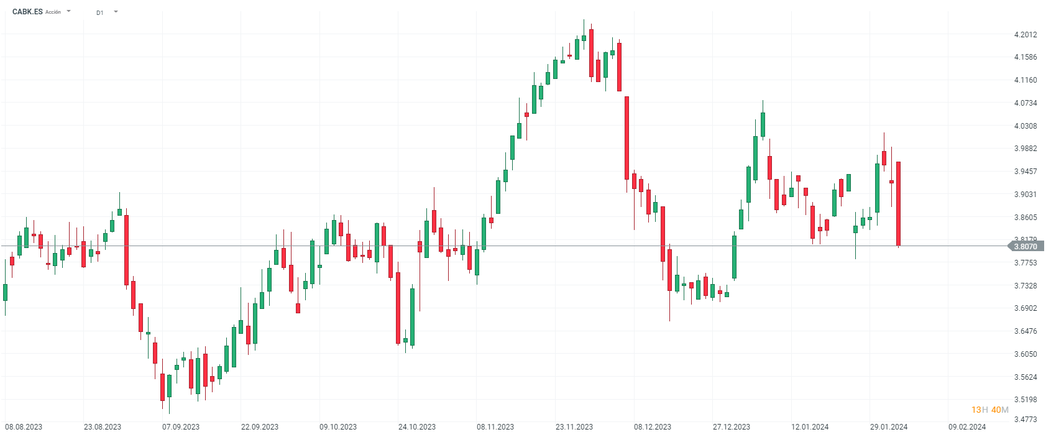Select the 23.11.2023 date label
1051x437 pixels.
[574, 427]
